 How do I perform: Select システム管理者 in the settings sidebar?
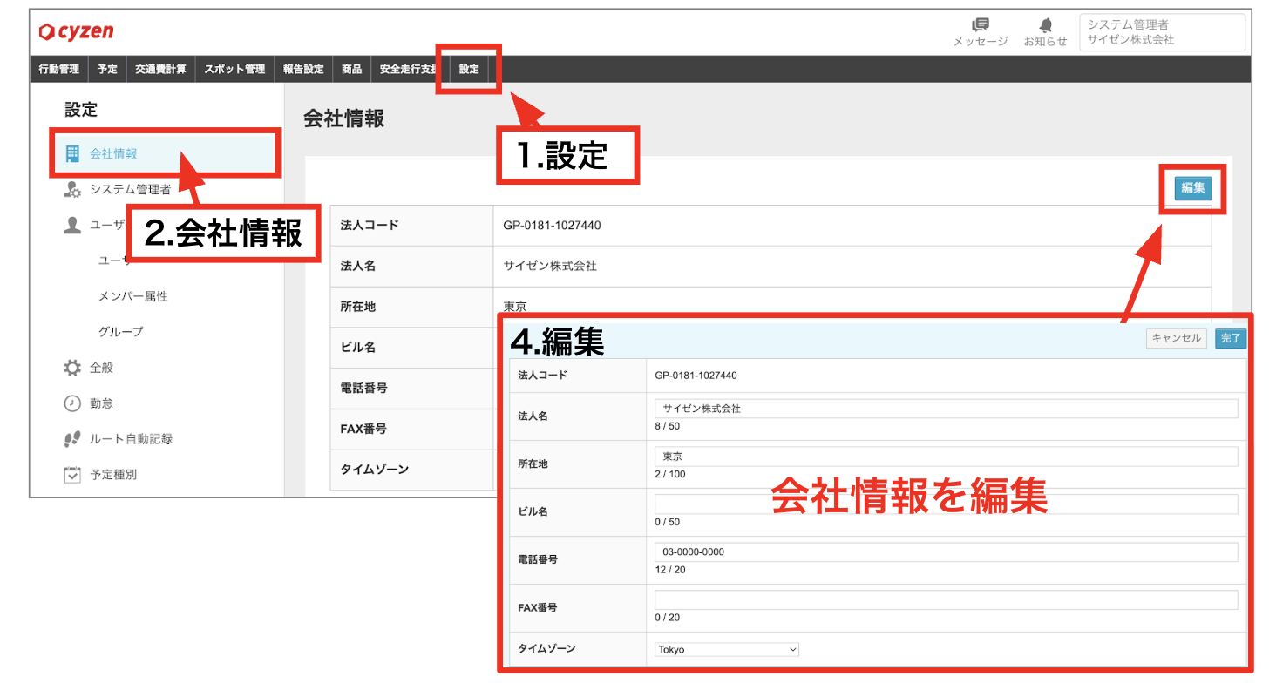point(131,189)
